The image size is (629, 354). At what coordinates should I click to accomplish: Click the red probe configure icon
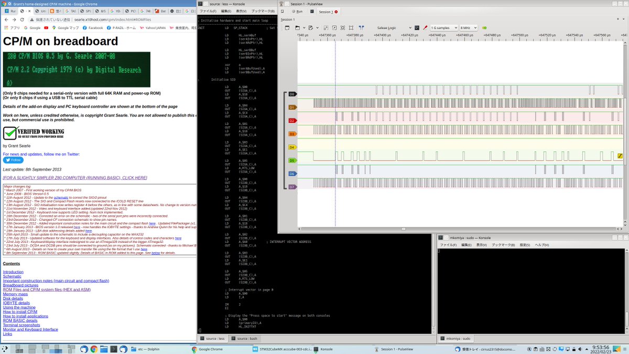[x=425, y=27]
